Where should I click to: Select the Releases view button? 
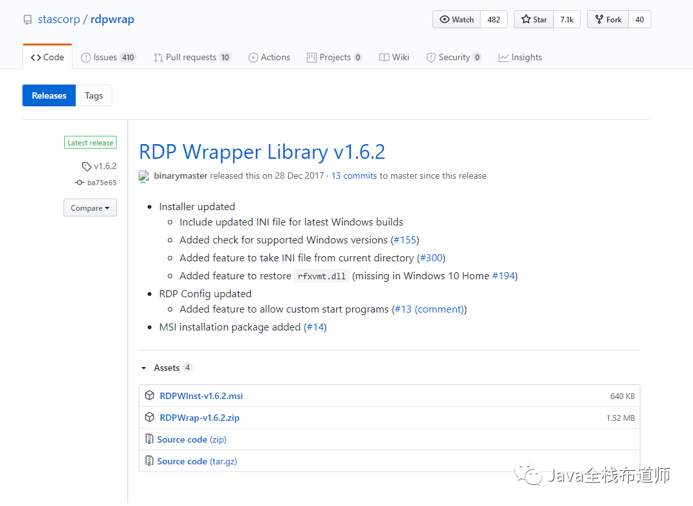pyautogui.click(x=49, y=95)
